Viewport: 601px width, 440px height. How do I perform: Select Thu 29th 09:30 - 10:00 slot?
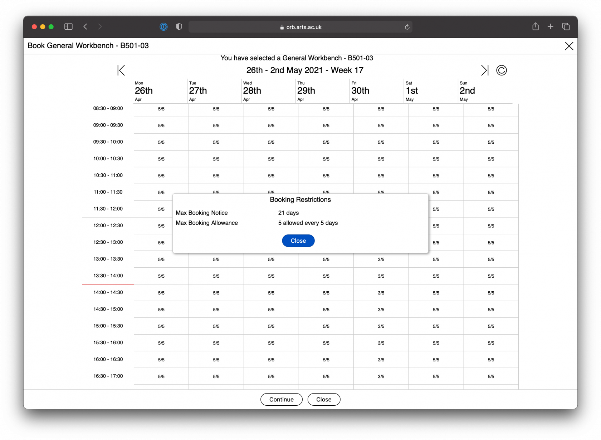pyautogui.click(x=326, y=142)
